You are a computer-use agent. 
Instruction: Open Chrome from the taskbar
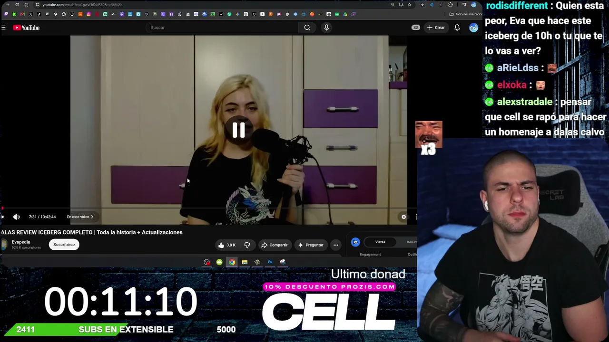point(232,262)
